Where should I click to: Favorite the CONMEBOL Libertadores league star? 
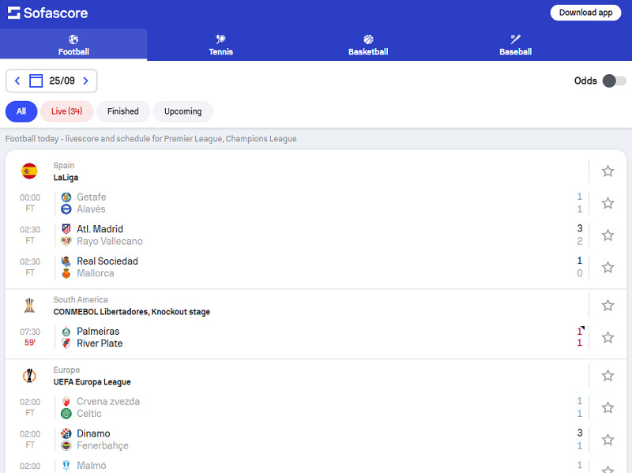click(x=608, y=306)
